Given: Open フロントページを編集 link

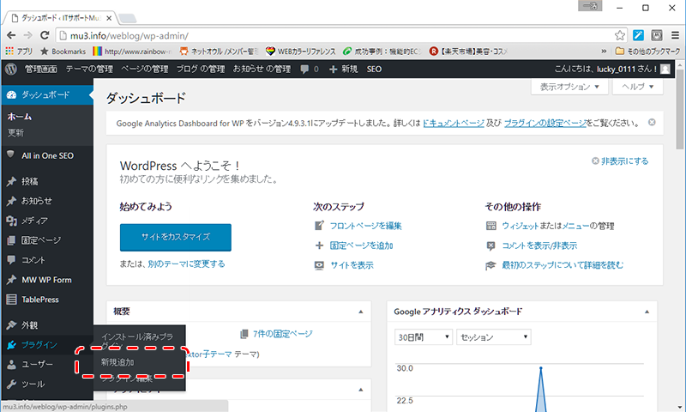Looking at the screenshot, I should coord(366,226).
